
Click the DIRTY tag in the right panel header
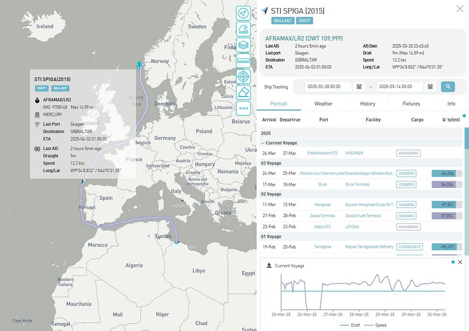304,21
